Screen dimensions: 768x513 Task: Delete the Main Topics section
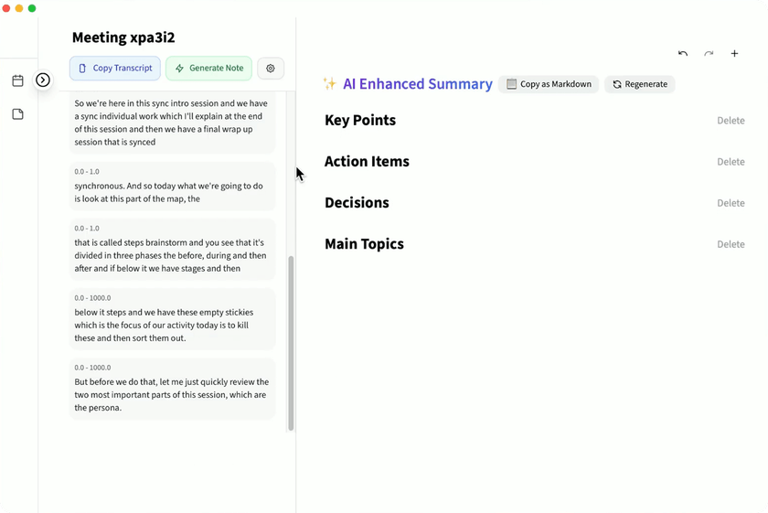click(731, 244)
